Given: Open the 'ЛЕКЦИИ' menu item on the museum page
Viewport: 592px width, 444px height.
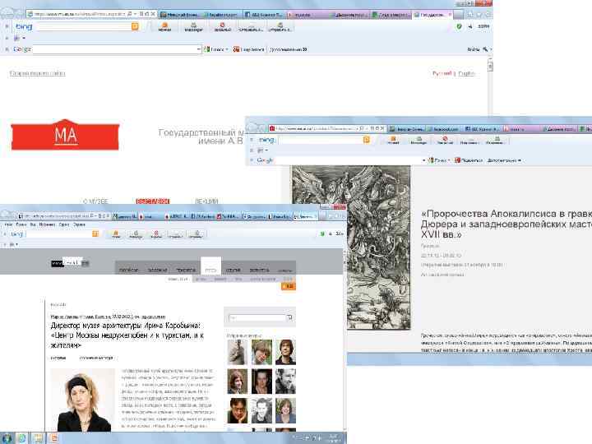Looking at the screenshot, I should pyautogui.click(x=206, y=201).
